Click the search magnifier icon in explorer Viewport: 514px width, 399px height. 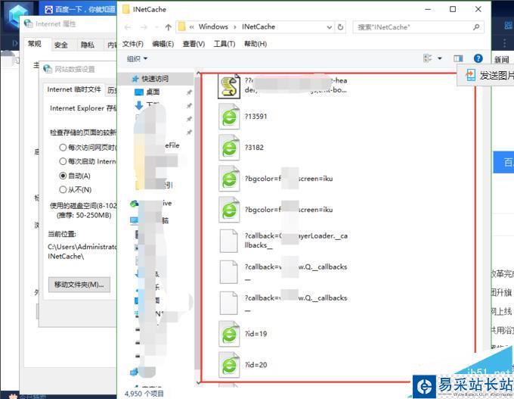click(x=477, y=27)
